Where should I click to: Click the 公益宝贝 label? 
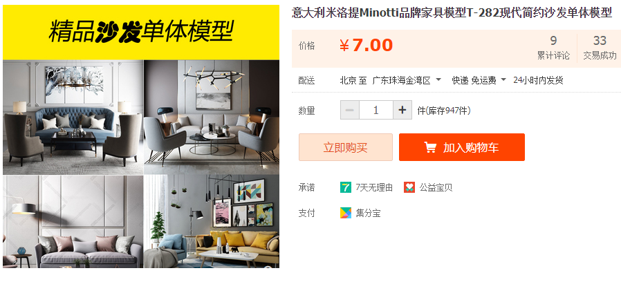coord(436,187)
